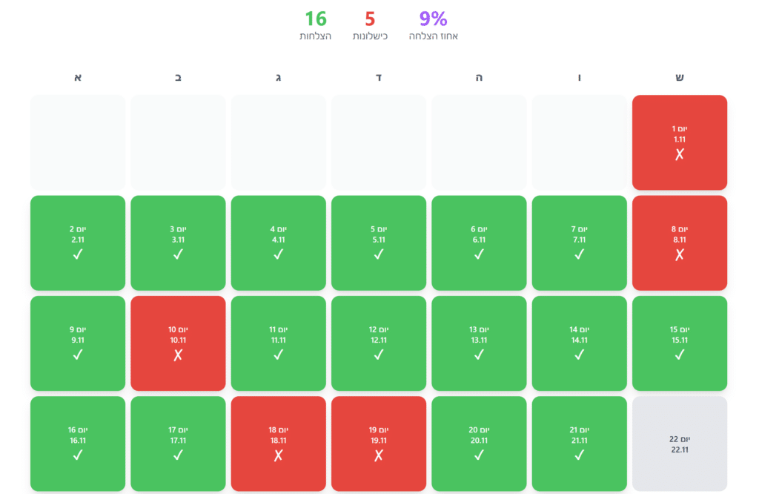Image resolution: width=759 pixels, height=494 pixels.
Task: Click the empty tile under the ד column
Action: coord(379,142)
